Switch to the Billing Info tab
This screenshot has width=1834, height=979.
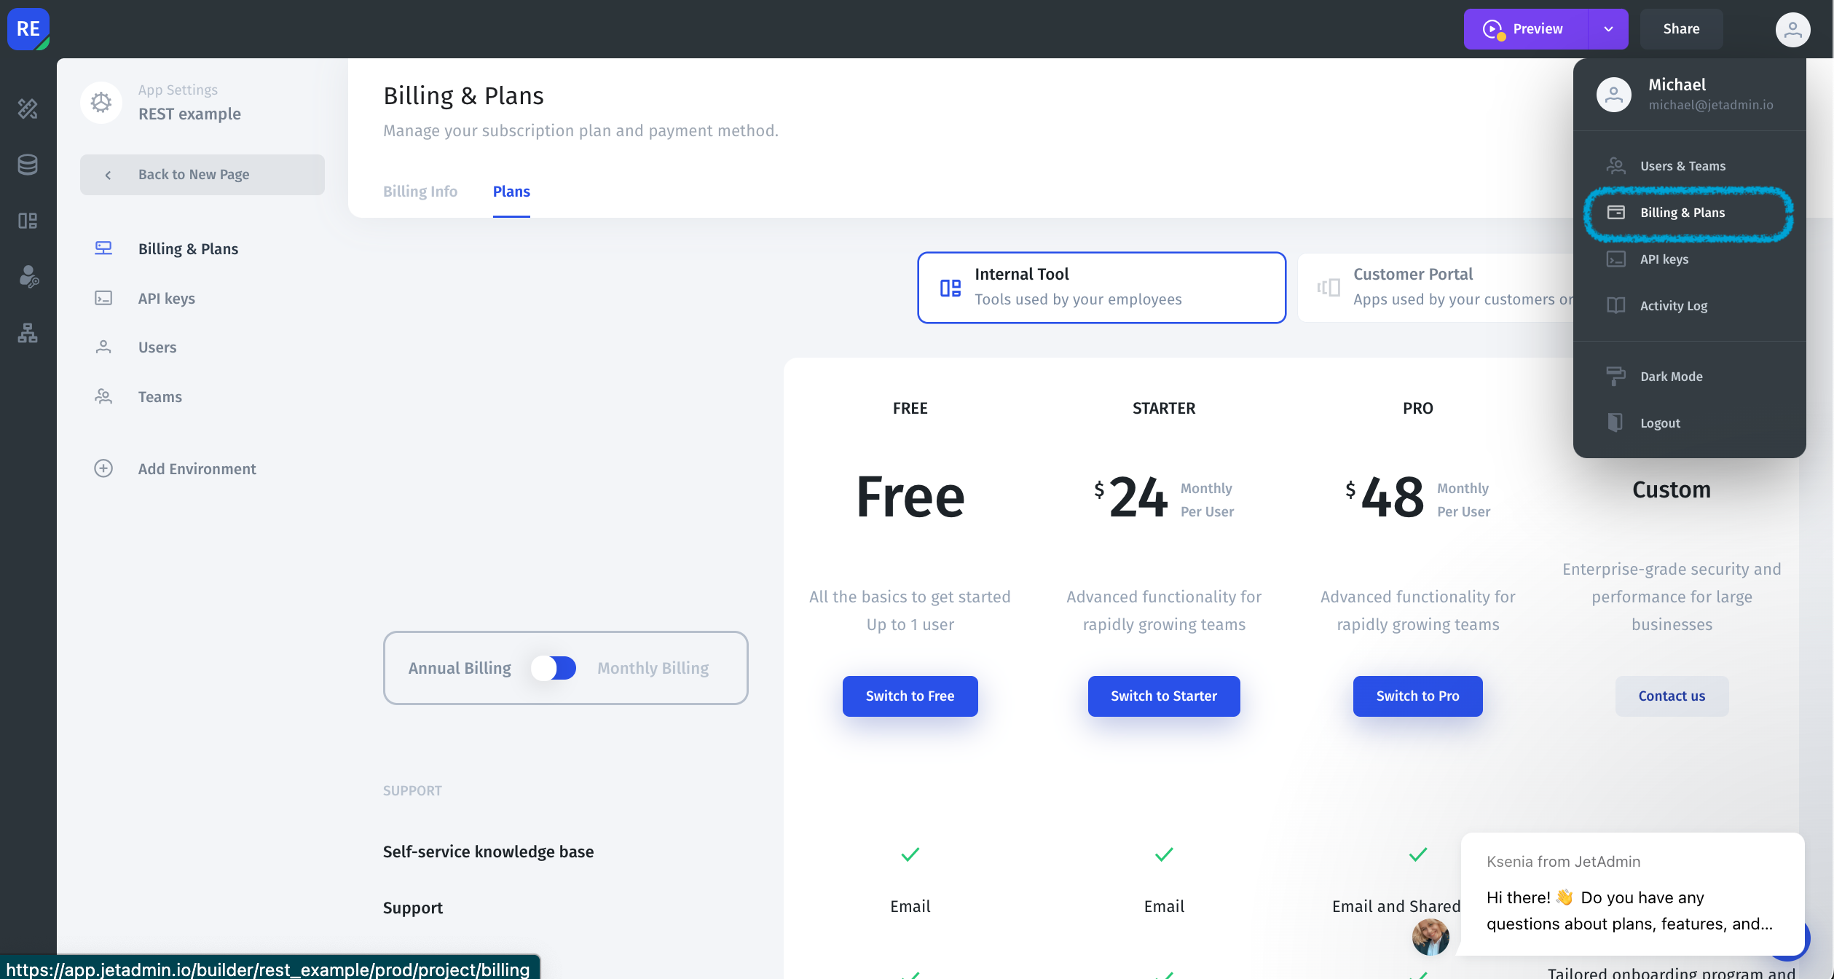tap(420, 192)
